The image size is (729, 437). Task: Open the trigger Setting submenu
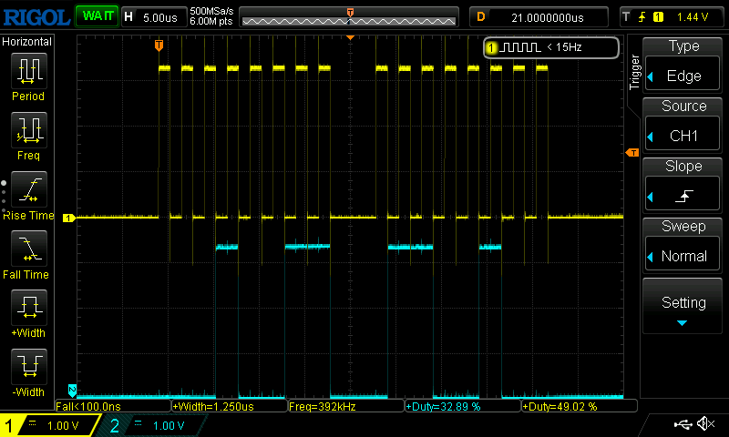pyautogui.click(x=683, y=306)
